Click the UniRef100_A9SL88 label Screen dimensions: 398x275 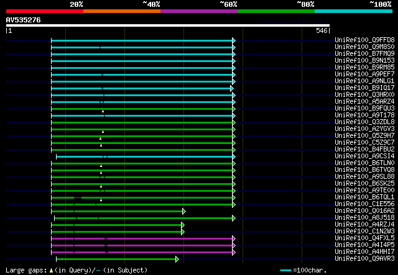coord(364,177)
